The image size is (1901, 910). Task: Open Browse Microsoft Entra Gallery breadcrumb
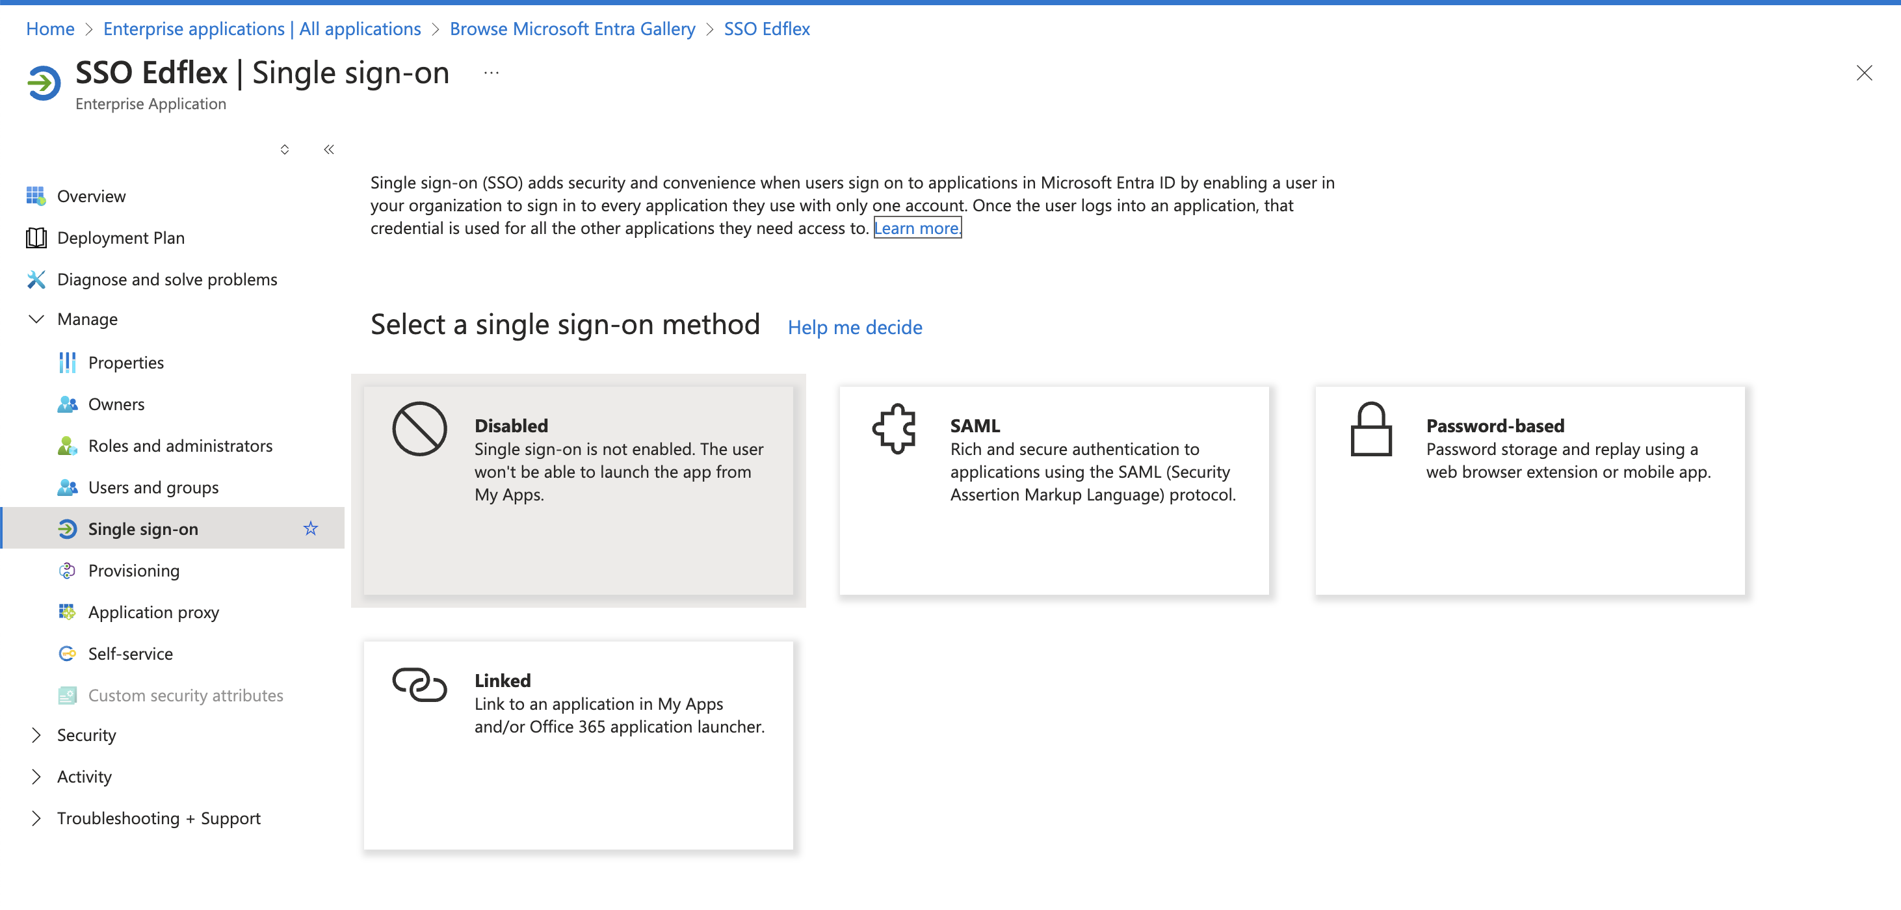[573, 29]
